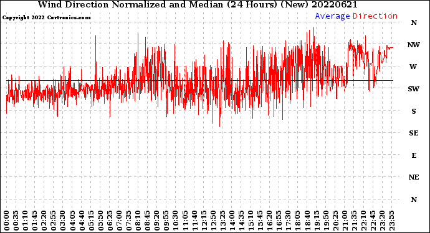Click the 22:45 time label
Screen dimensions: 430x233
(x=373, y=221)
